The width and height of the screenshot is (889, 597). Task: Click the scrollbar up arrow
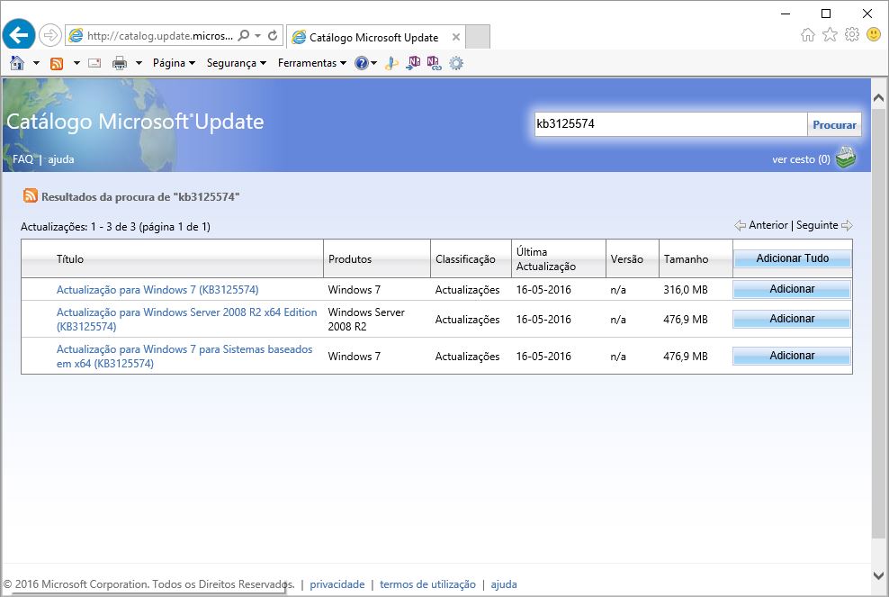878,97
